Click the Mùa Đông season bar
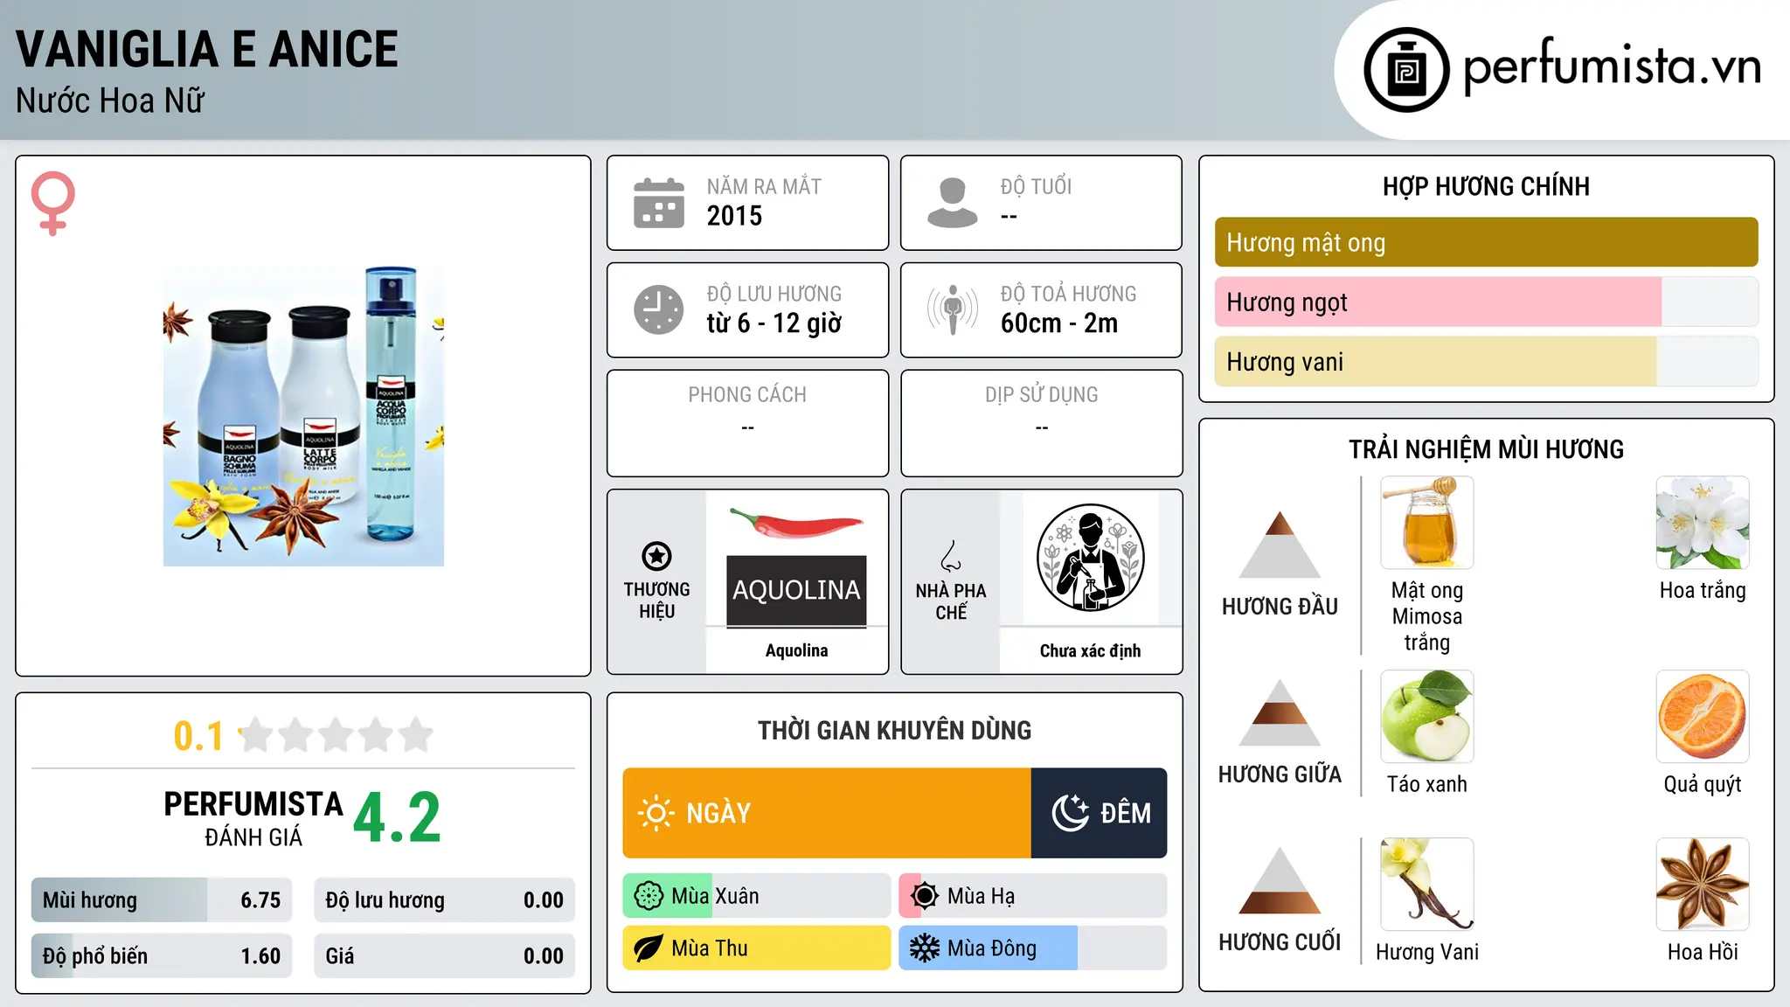The width and height of the screenshot is (1790, 1007). coord(1033,948)
